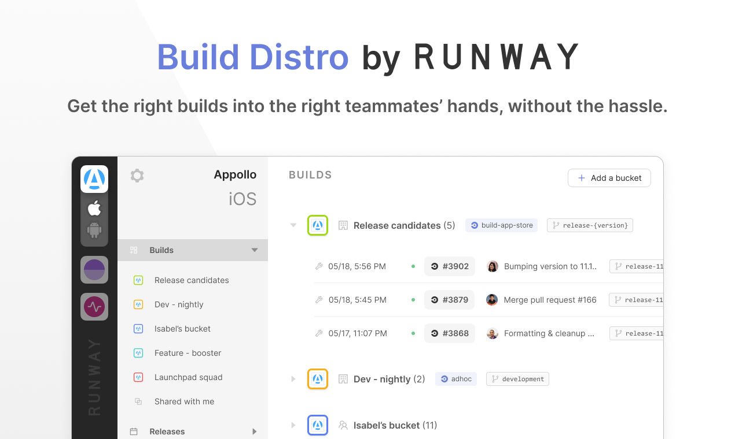
Task: Click wrench icon on 05/17, 11:07 PM build
Action: (319, 333)
